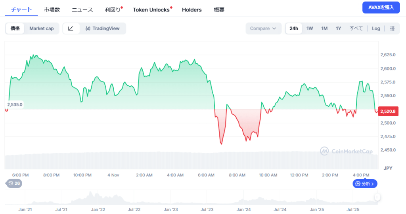Select the 1Y time range

338,28
